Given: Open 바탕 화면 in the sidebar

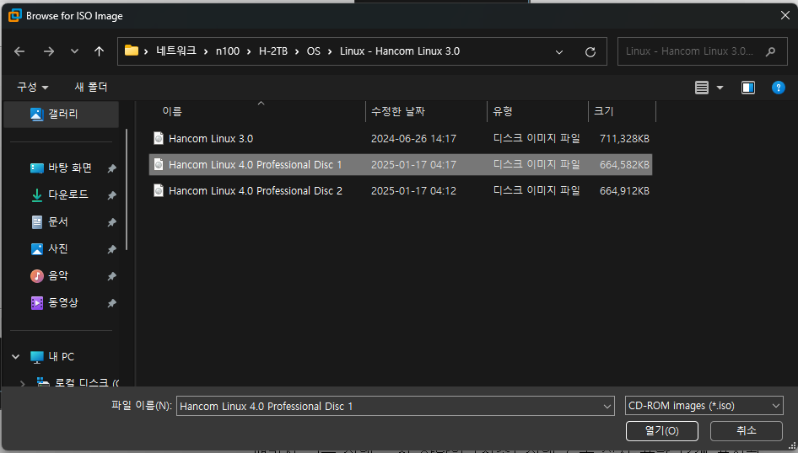Looking at the screenshot, I should (x=69, y=168).
